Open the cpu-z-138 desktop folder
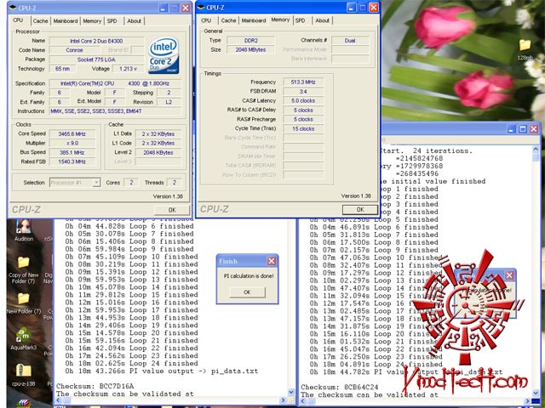Viewport: 545px width, 408px height. click(24, 375)
